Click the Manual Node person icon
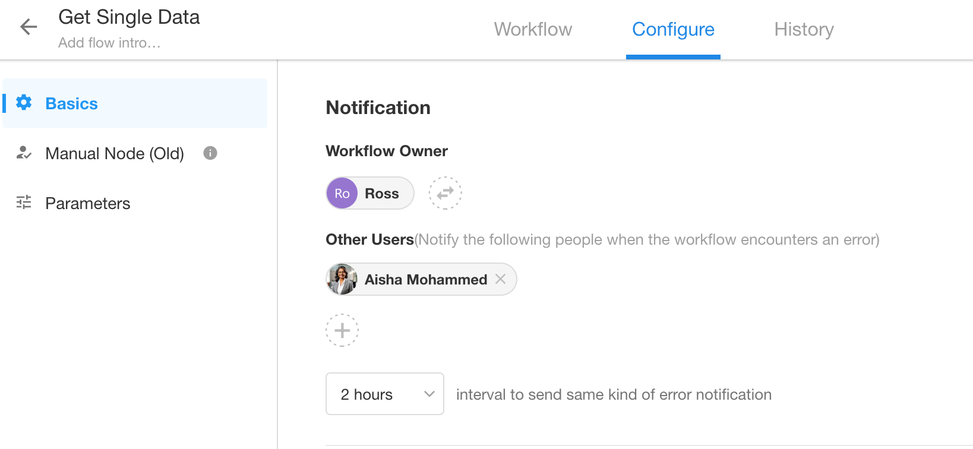 coord(24,153)
